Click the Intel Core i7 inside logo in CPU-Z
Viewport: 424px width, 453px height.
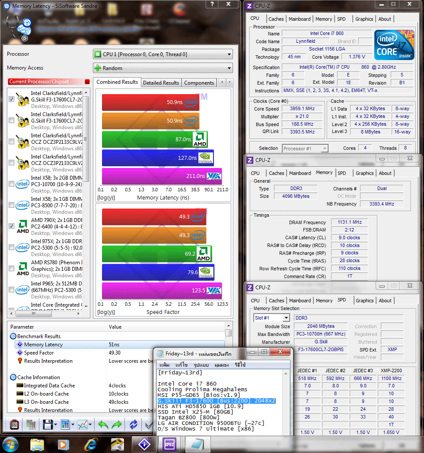(394, 45)
